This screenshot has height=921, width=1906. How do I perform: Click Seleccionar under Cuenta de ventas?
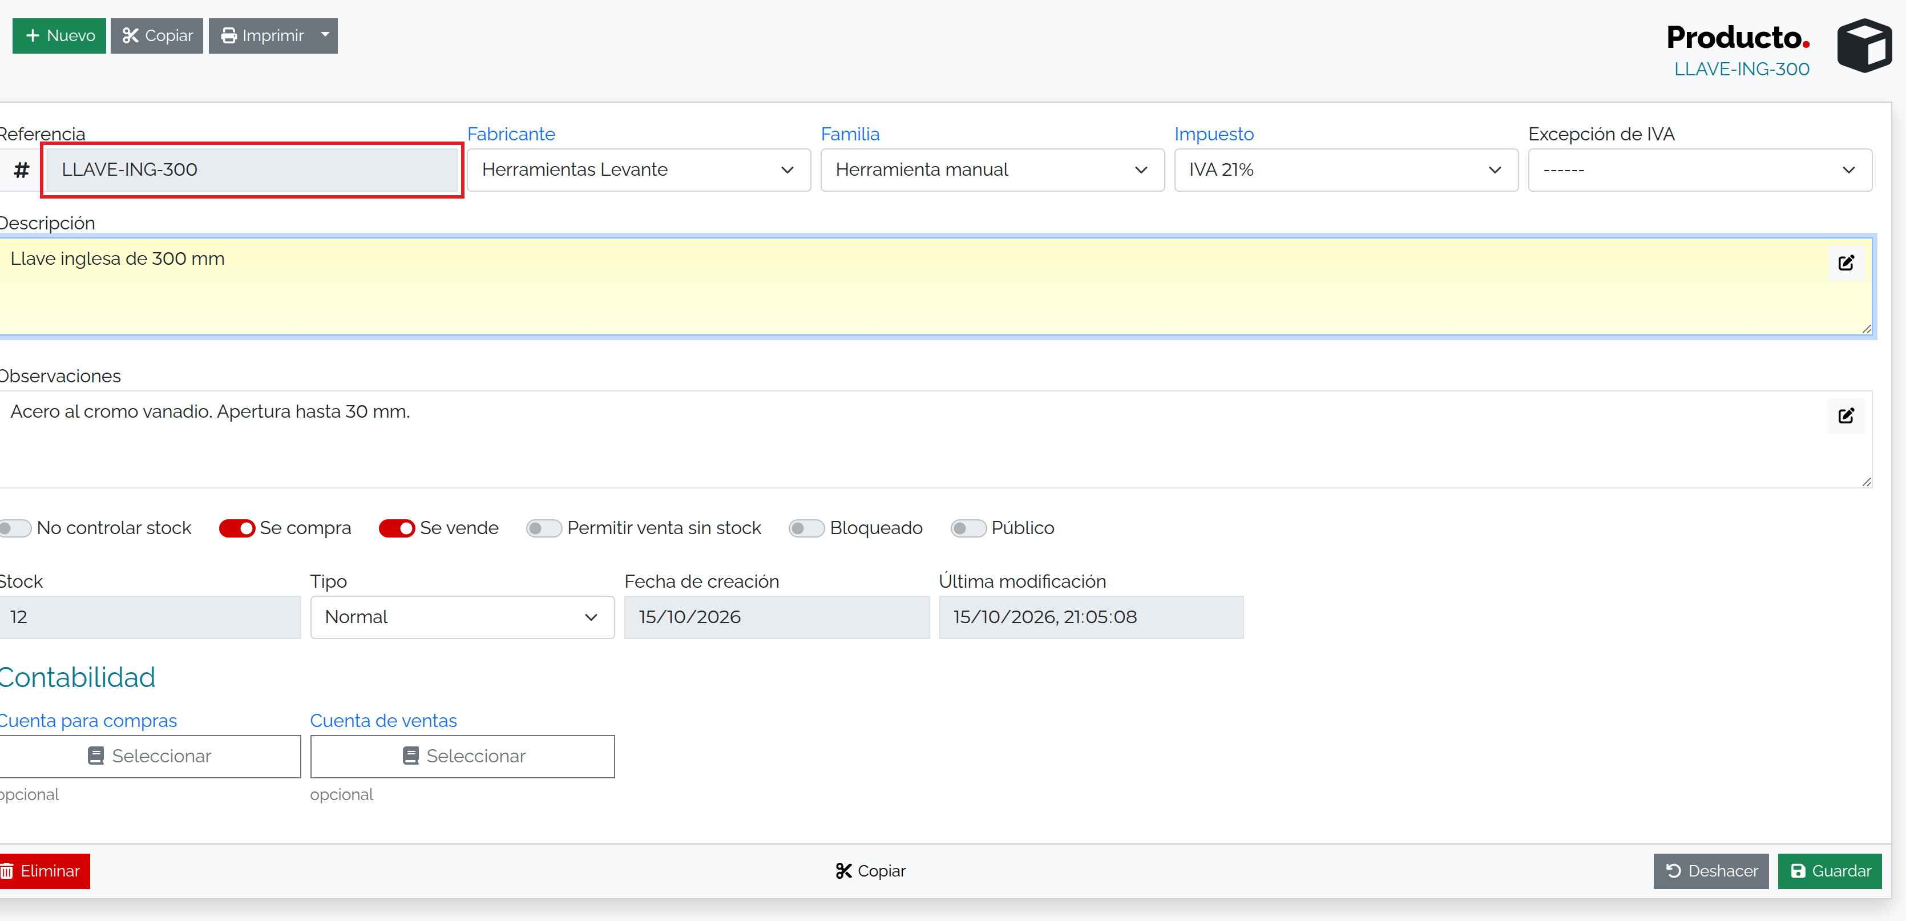462,756
